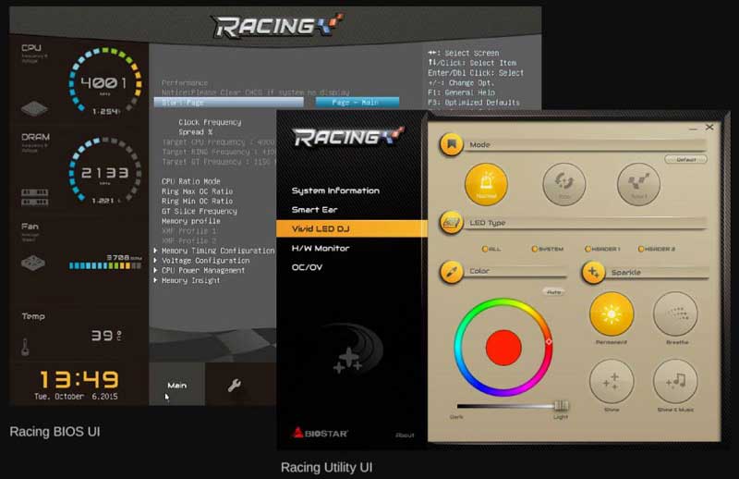Select Ring Max OC Ratio in BIOS
739x479 pixels.
(x=197, y=191)
